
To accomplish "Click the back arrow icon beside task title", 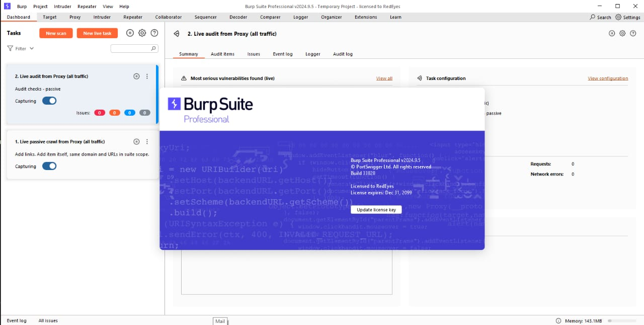I will (177, 34).
